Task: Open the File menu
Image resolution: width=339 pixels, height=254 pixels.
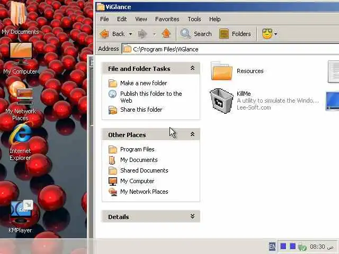Action: point(104,19)
